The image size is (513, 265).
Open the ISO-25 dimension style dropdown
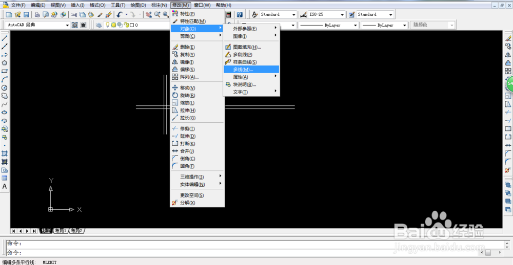pos(342,15)
